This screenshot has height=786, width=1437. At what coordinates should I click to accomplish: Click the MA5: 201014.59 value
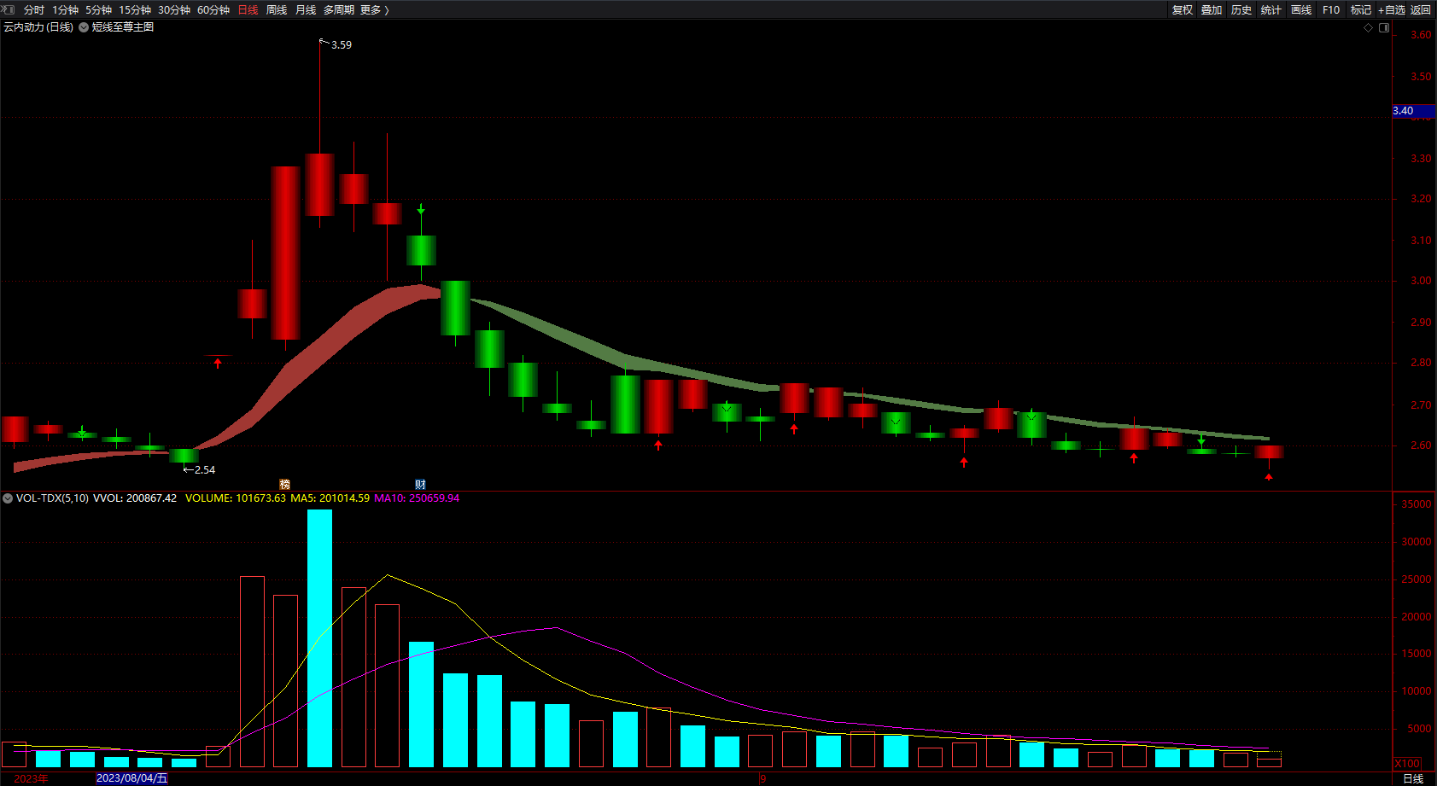(330, 498)
